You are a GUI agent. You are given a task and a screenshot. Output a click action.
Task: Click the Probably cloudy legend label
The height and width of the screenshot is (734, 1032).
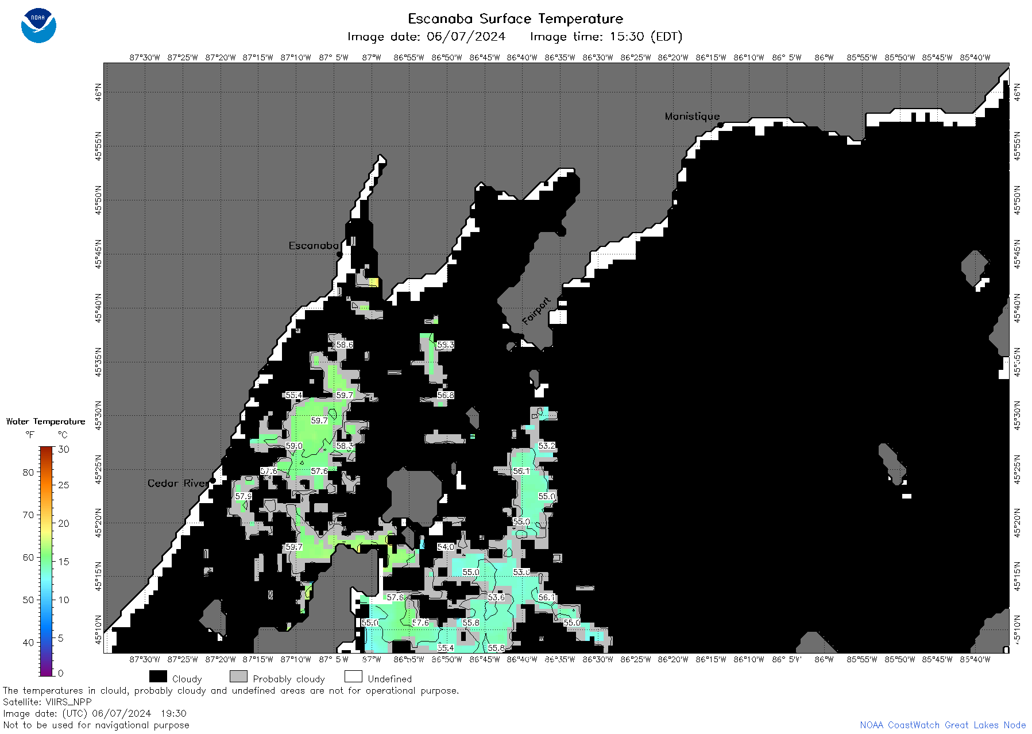(289, 679)
